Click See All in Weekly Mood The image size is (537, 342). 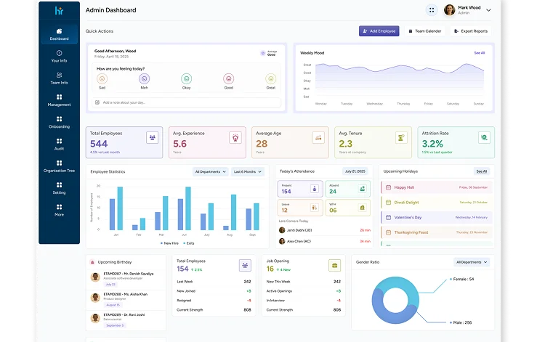479,53
